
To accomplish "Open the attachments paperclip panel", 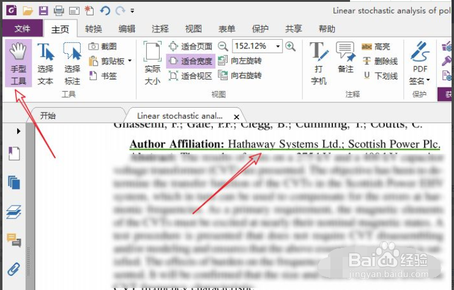I will tap(13, 269).
